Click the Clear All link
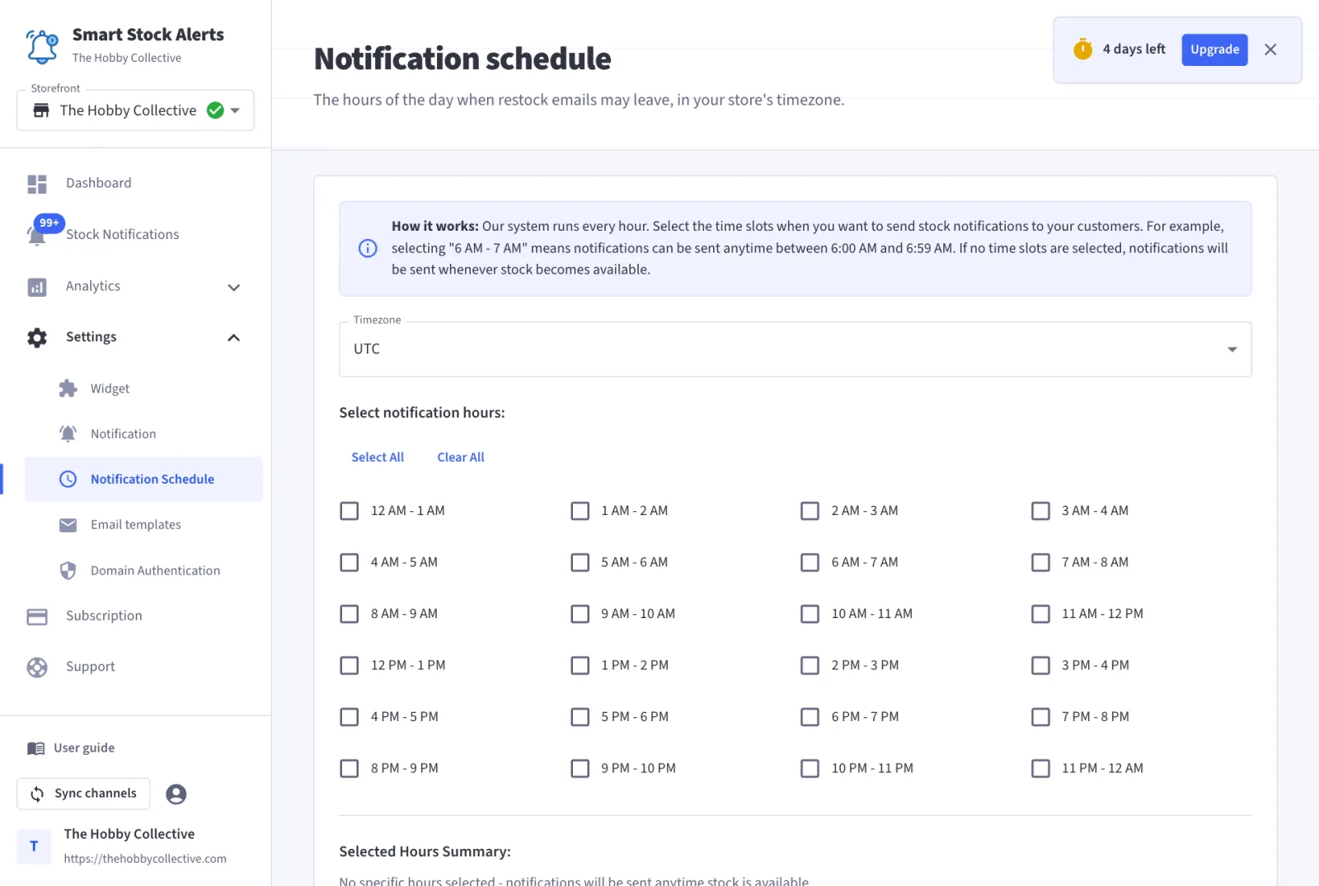The image size is (1319, 886). pos(461,457)
